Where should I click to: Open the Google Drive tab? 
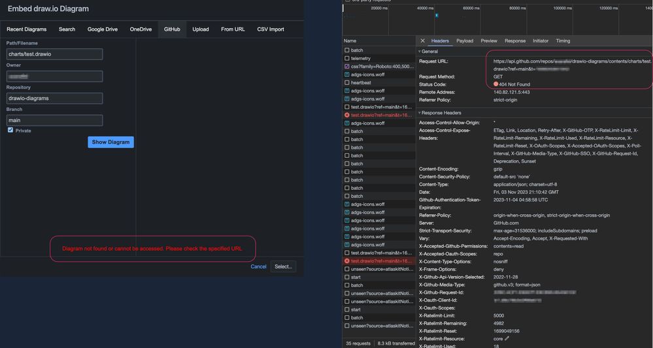(103, 29)
